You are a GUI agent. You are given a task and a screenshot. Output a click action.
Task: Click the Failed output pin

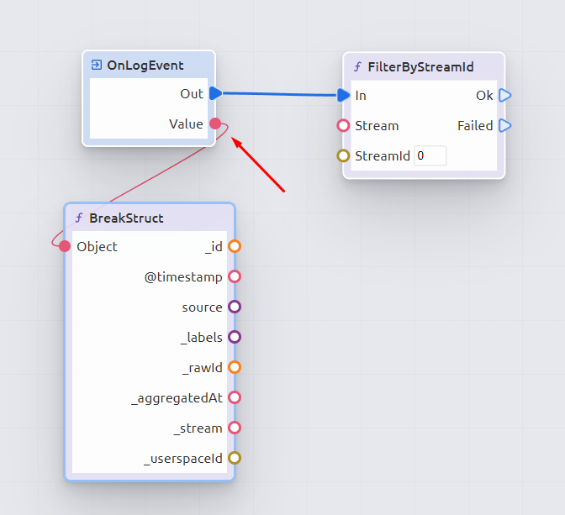coord(504,125)
